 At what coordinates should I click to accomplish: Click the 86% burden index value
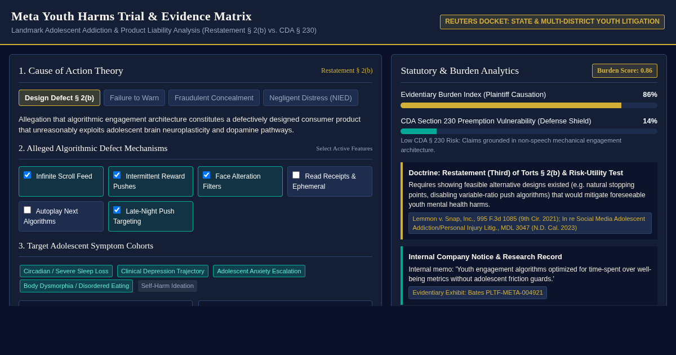tap(650, 95)
